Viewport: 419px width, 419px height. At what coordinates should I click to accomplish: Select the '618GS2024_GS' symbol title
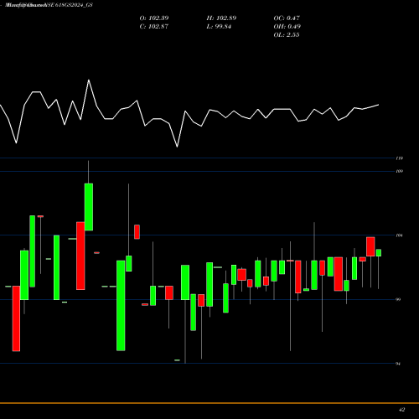pyautogui.click(x=74, y=5)
